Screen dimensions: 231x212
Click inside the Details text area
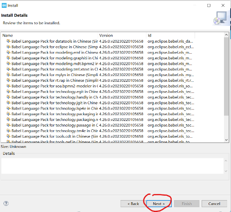(112, 166)
